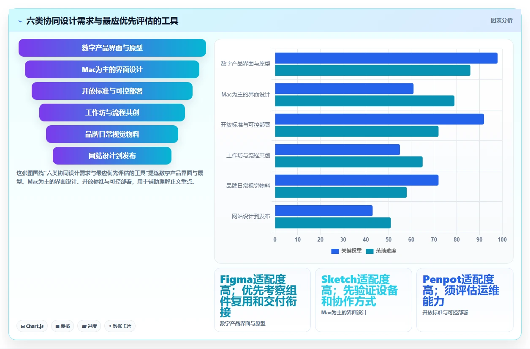Click the Penpot适配度高 card heading
The height and width of the screenshot is (349, 530).
461,290
